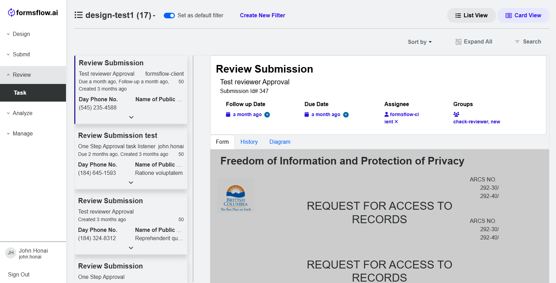Collapse the Review menu section
The image size is (556, 283).
point(33,75)
